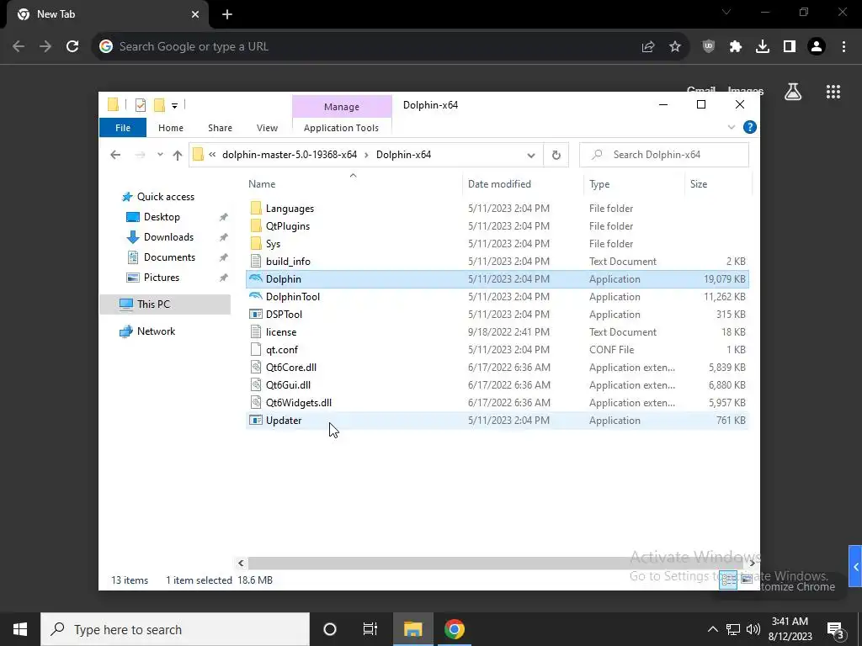The width and height of the screenshot is (862, 646).
Task: Click the Updater application icon
Action: pyautogui.click(x=256, y=421)
